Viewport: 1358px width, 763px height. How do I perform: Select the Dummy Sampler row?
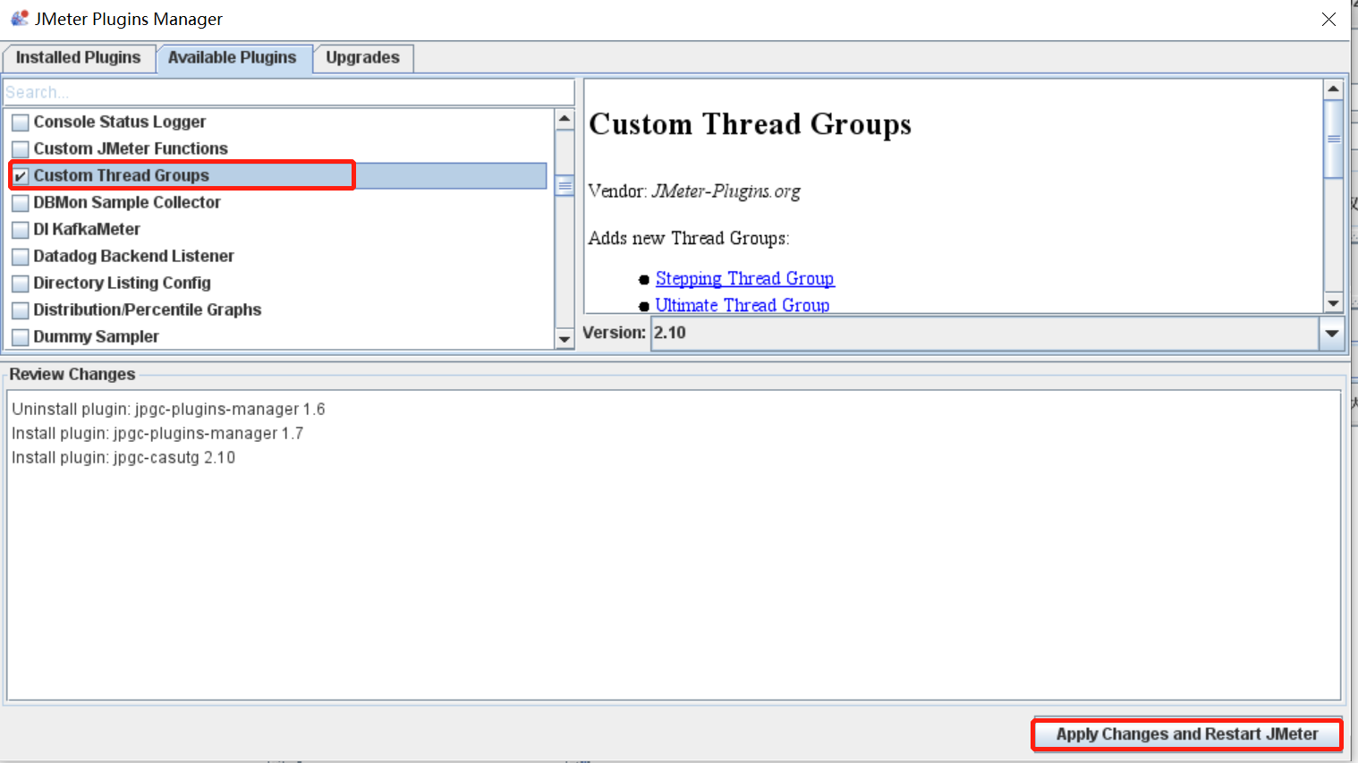[278, 336]
